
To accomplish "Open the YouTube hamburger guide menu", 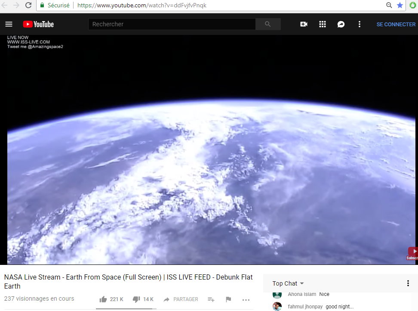I will point(9,24).
